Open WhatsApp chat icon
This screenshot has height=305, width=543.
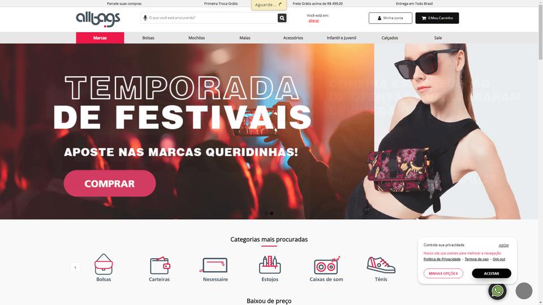(497, 291)
